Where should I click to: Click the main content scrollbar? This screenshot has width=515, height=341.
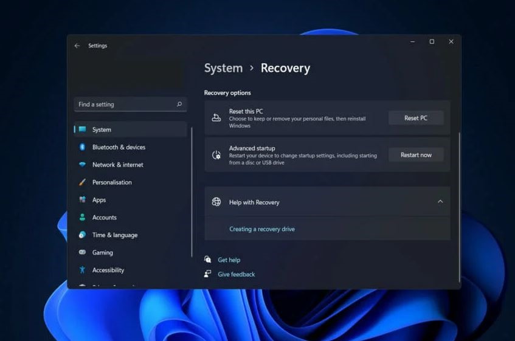(x=459, y=207)
